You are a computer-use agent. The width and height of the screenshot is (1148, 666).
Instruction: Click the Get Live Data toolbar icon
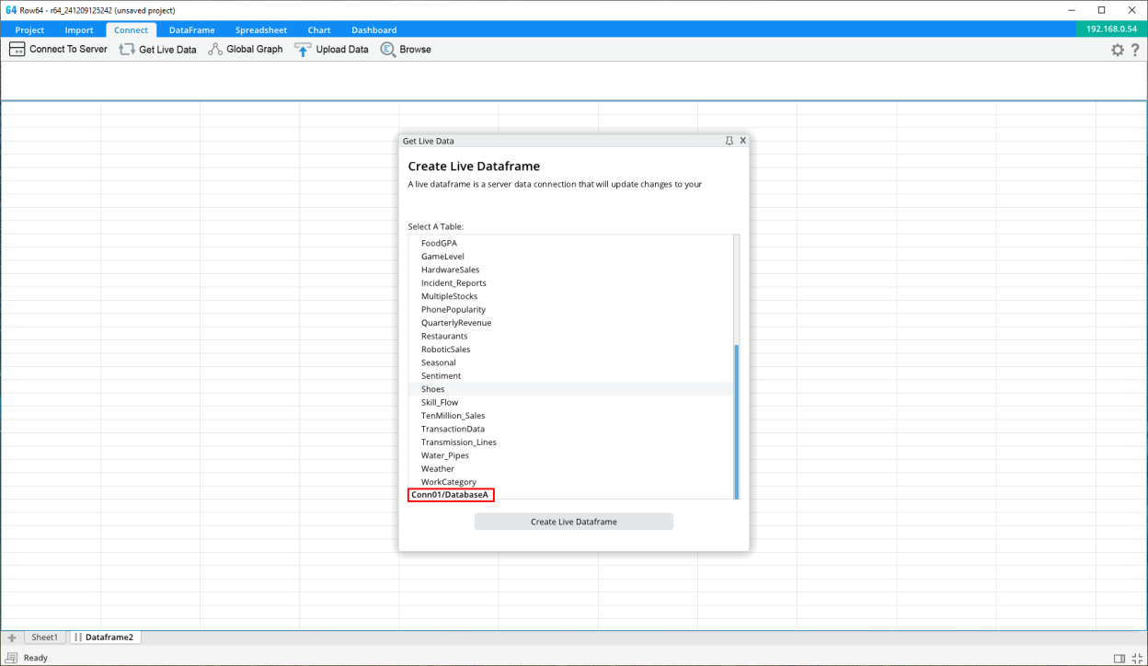127,50
